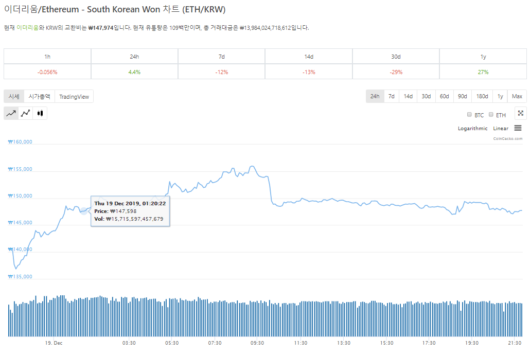Switch to the TradingView tab
The width and height of the screenshot is (530, 356).
(74, 97)
